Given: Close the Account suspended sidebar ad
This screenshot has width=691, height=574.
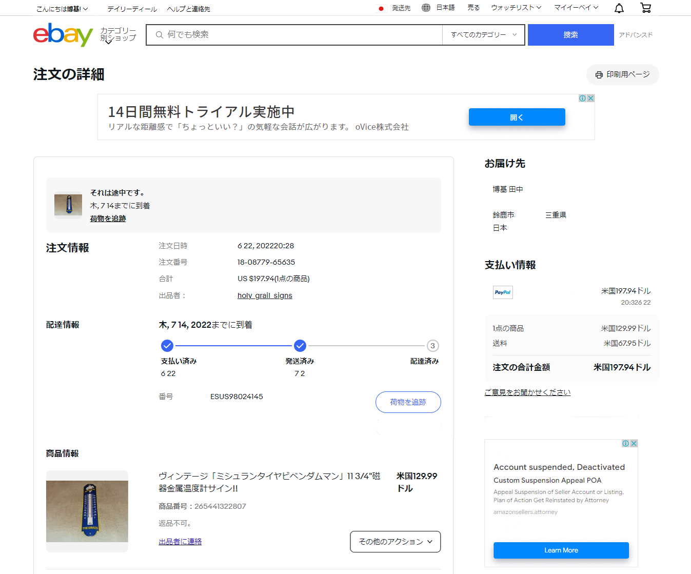Looking at the screenshot, I should 634,444.
